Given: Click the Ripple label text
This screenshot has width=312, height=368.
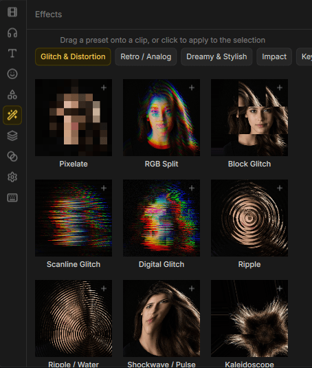Looking at the screenshot, I should click(249, 264).
